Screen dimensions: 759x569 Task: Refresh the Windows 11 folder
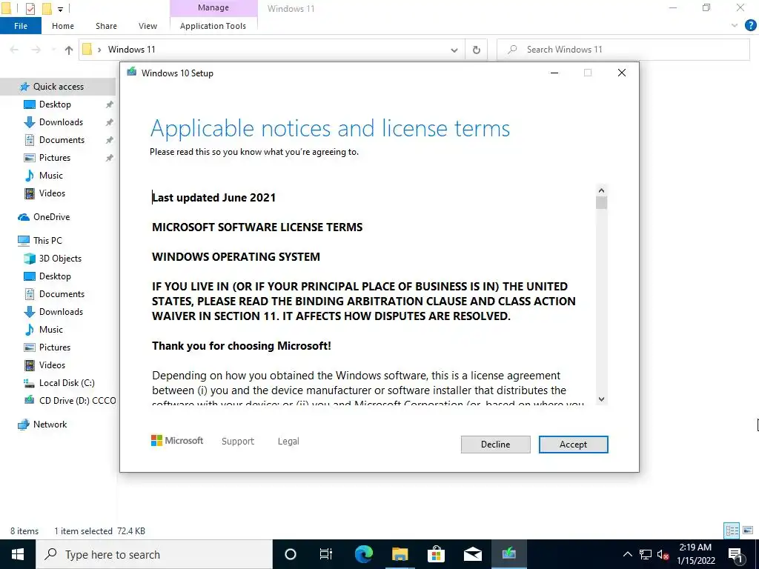click(477, 50)
